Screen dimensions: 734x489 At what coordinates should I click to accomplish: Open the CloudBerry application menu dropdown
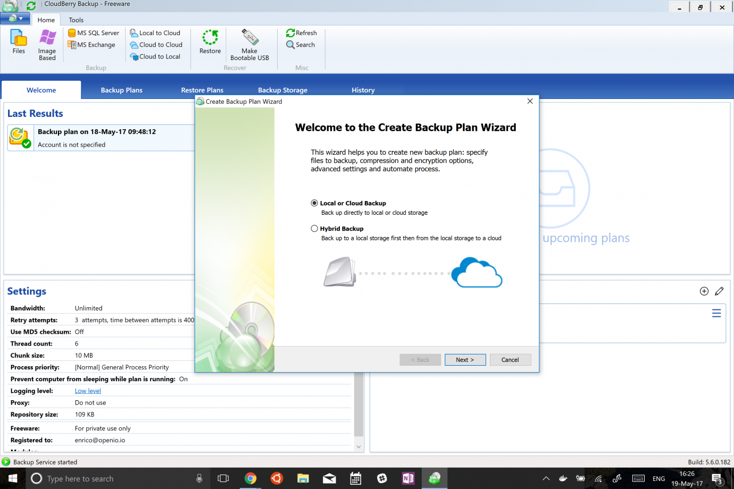(15, 19)
